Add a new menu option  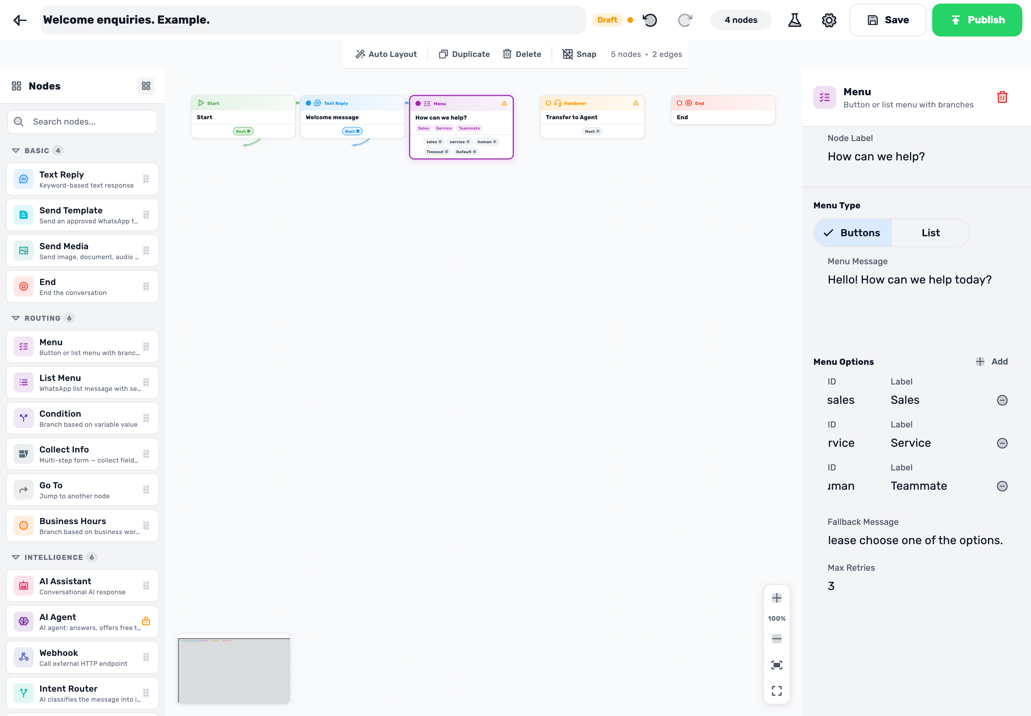click(x=992, y=362)
